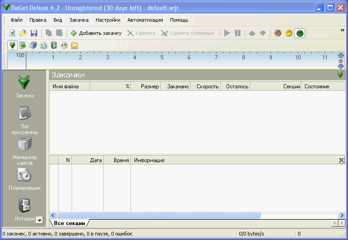Select the Все секции tab
The image size is (348, 240).
(x=69, y=223)
